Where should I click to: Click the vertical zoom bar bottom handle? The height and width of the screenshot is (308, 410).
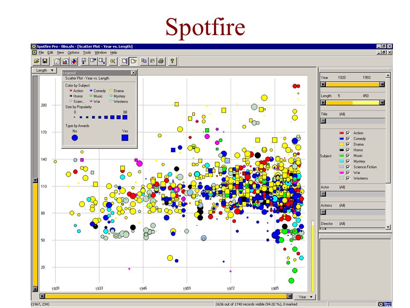[35, 289]
